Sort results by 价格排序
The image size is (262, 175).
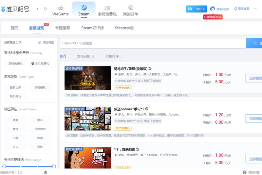[114, 56]
